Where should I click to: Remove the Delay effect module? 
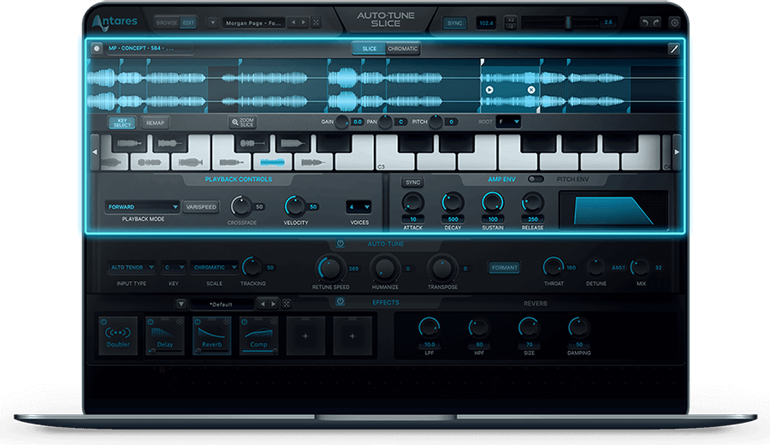click(x=180, y=322)
